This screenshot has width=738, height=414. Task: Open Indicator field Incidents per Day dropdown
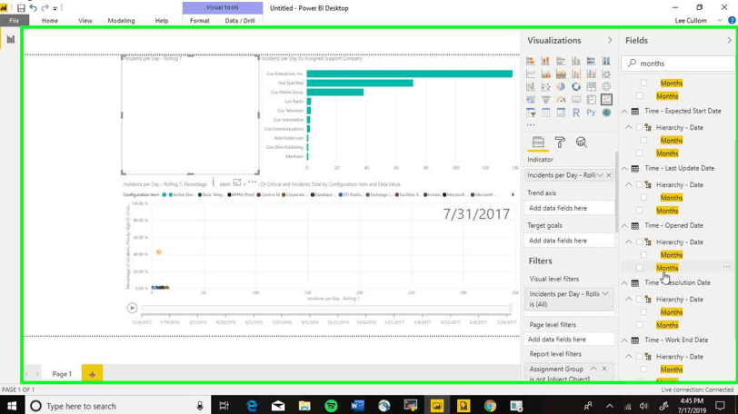coord(600,175)
